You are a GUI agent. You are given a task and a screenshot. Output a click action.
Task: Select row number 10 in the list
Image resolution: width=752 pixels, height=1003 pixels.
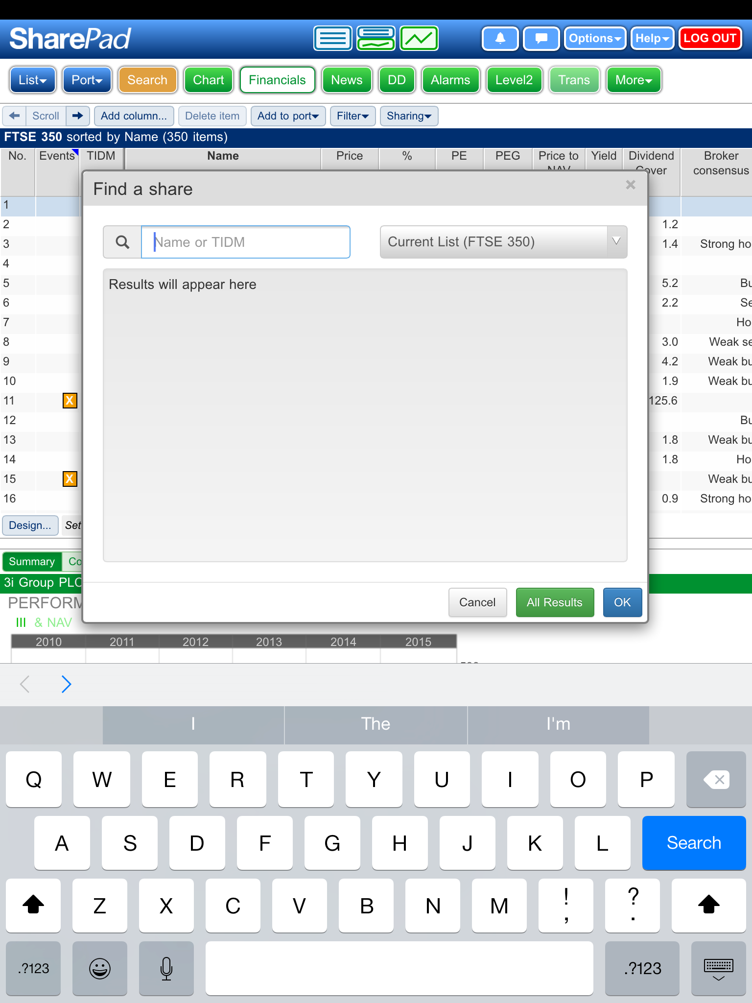[x=10, y=381]
